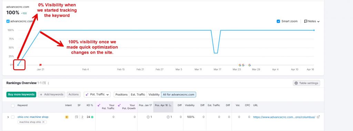Click the red note flag near Jan 21
This screenshot has height=131, width=353.
41,65
